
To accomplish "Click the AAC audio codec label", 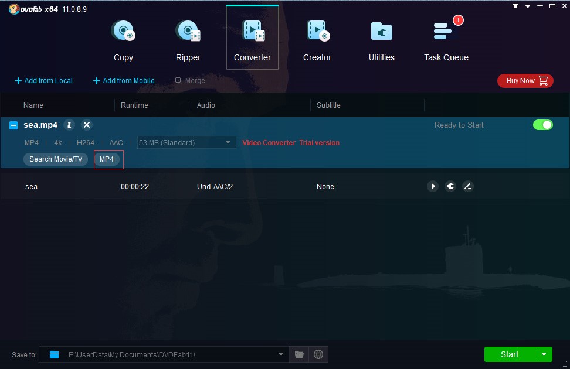I will click(x=116, y=143).
